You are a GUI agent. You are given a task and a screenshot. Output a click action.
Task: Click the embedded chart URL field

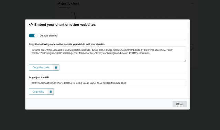coord(108,83)
